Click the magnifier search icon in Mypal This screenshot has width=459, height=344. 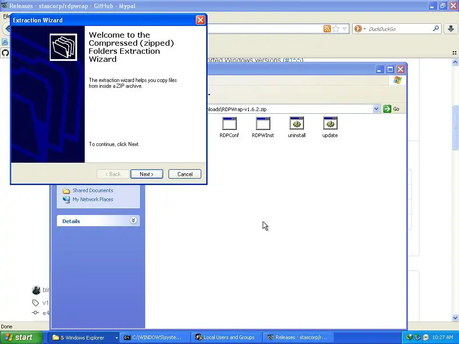click(436, 28)
